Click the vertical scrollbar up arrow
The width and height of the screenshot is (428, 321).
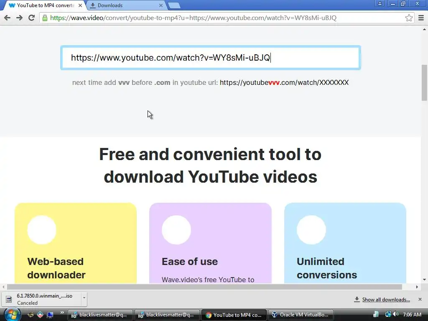point(424,29)
